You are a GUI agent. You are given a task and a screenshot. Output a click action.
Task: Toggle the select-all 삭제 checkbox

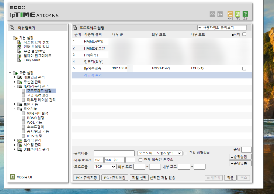click(x=244, y=34)
